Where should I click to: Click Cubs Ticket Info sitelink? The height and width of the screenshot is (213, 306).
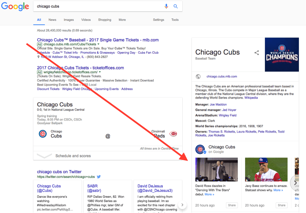pos(65,53)
